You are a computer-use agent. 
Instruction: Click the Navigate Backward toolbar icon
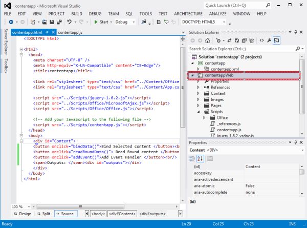tap(11, 22)
